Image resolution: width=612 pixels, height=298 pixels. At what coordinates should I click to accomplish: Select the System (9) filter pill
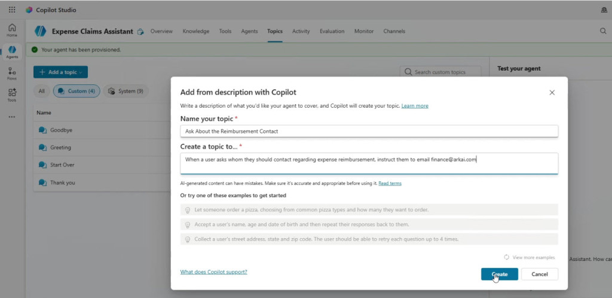click(126, 91)
